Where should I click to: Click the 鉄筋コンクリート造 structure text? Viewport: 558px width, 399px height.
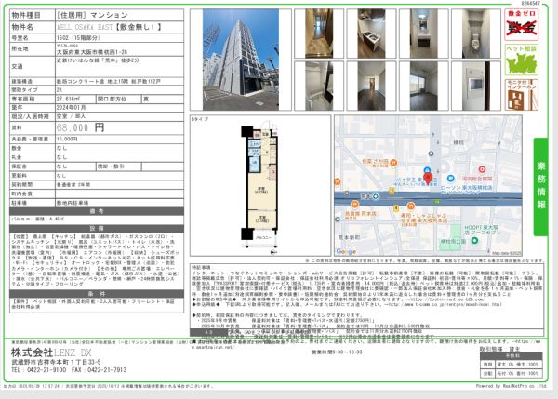pyautogui.click(x=109, y=82)
